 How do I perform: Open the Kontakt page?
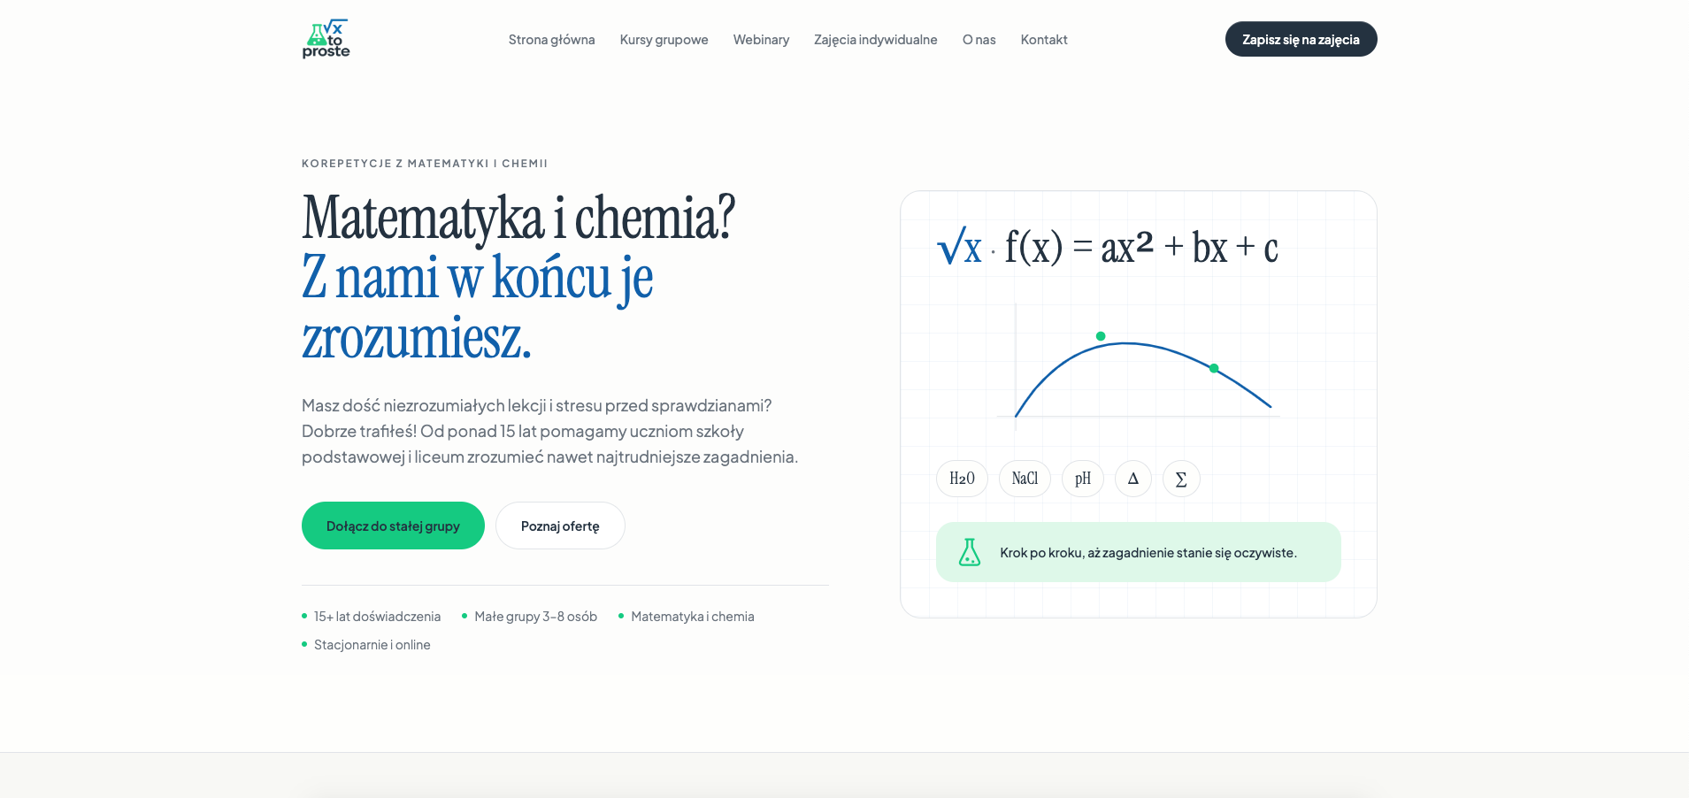tap(1044, 40)
